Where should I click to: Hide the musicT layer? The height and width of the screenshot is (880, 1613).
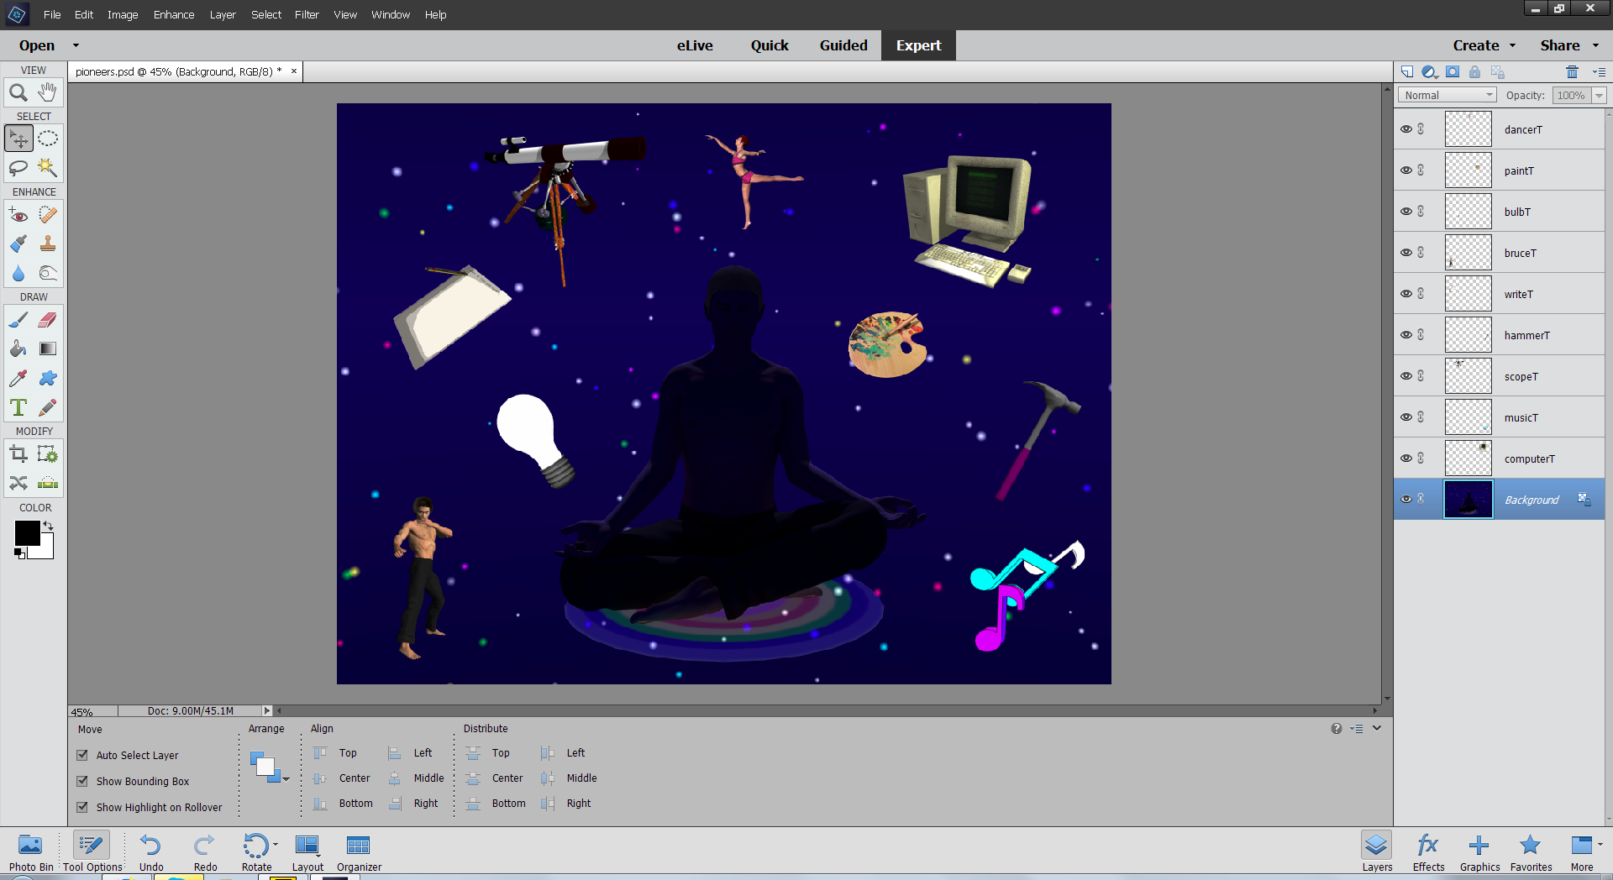(x=1406, y=417)
